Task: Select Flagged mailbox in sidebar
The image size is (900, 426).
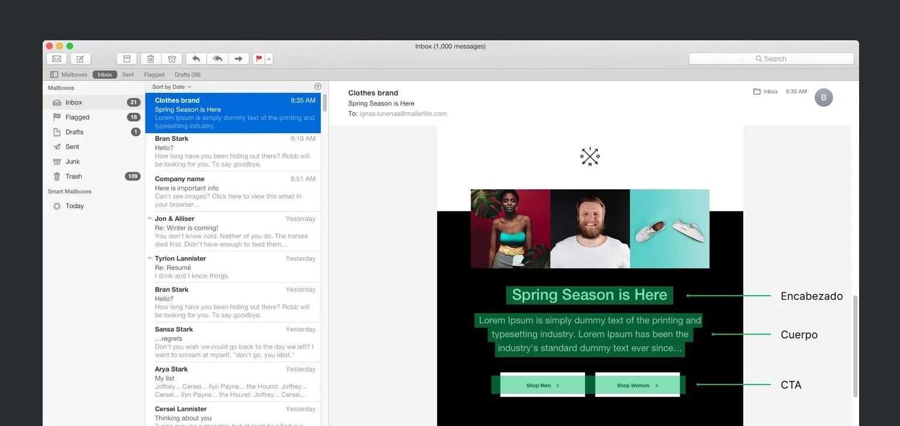Action: (94, 117)
